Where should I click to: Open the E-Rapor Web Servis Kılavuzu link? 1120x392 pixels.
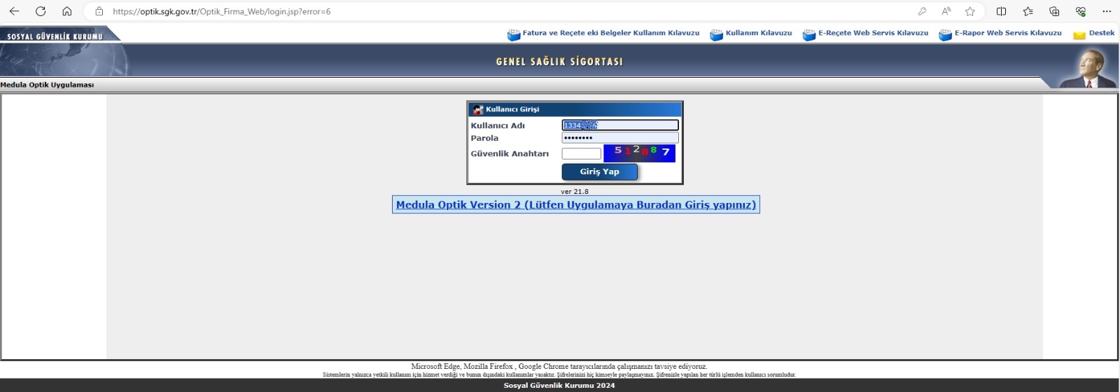click(1007, 33)
